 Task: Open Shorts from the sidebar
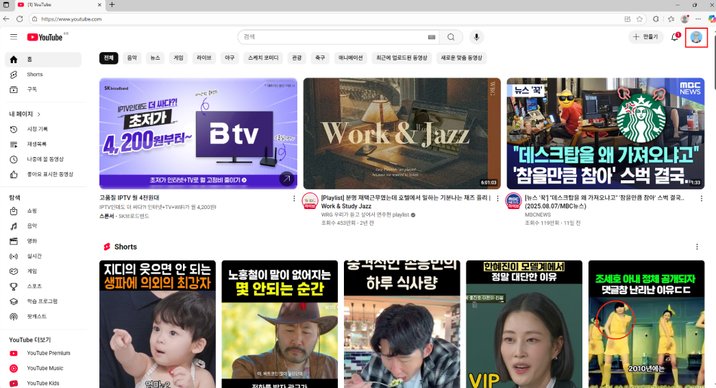click(x=34, y=74)
